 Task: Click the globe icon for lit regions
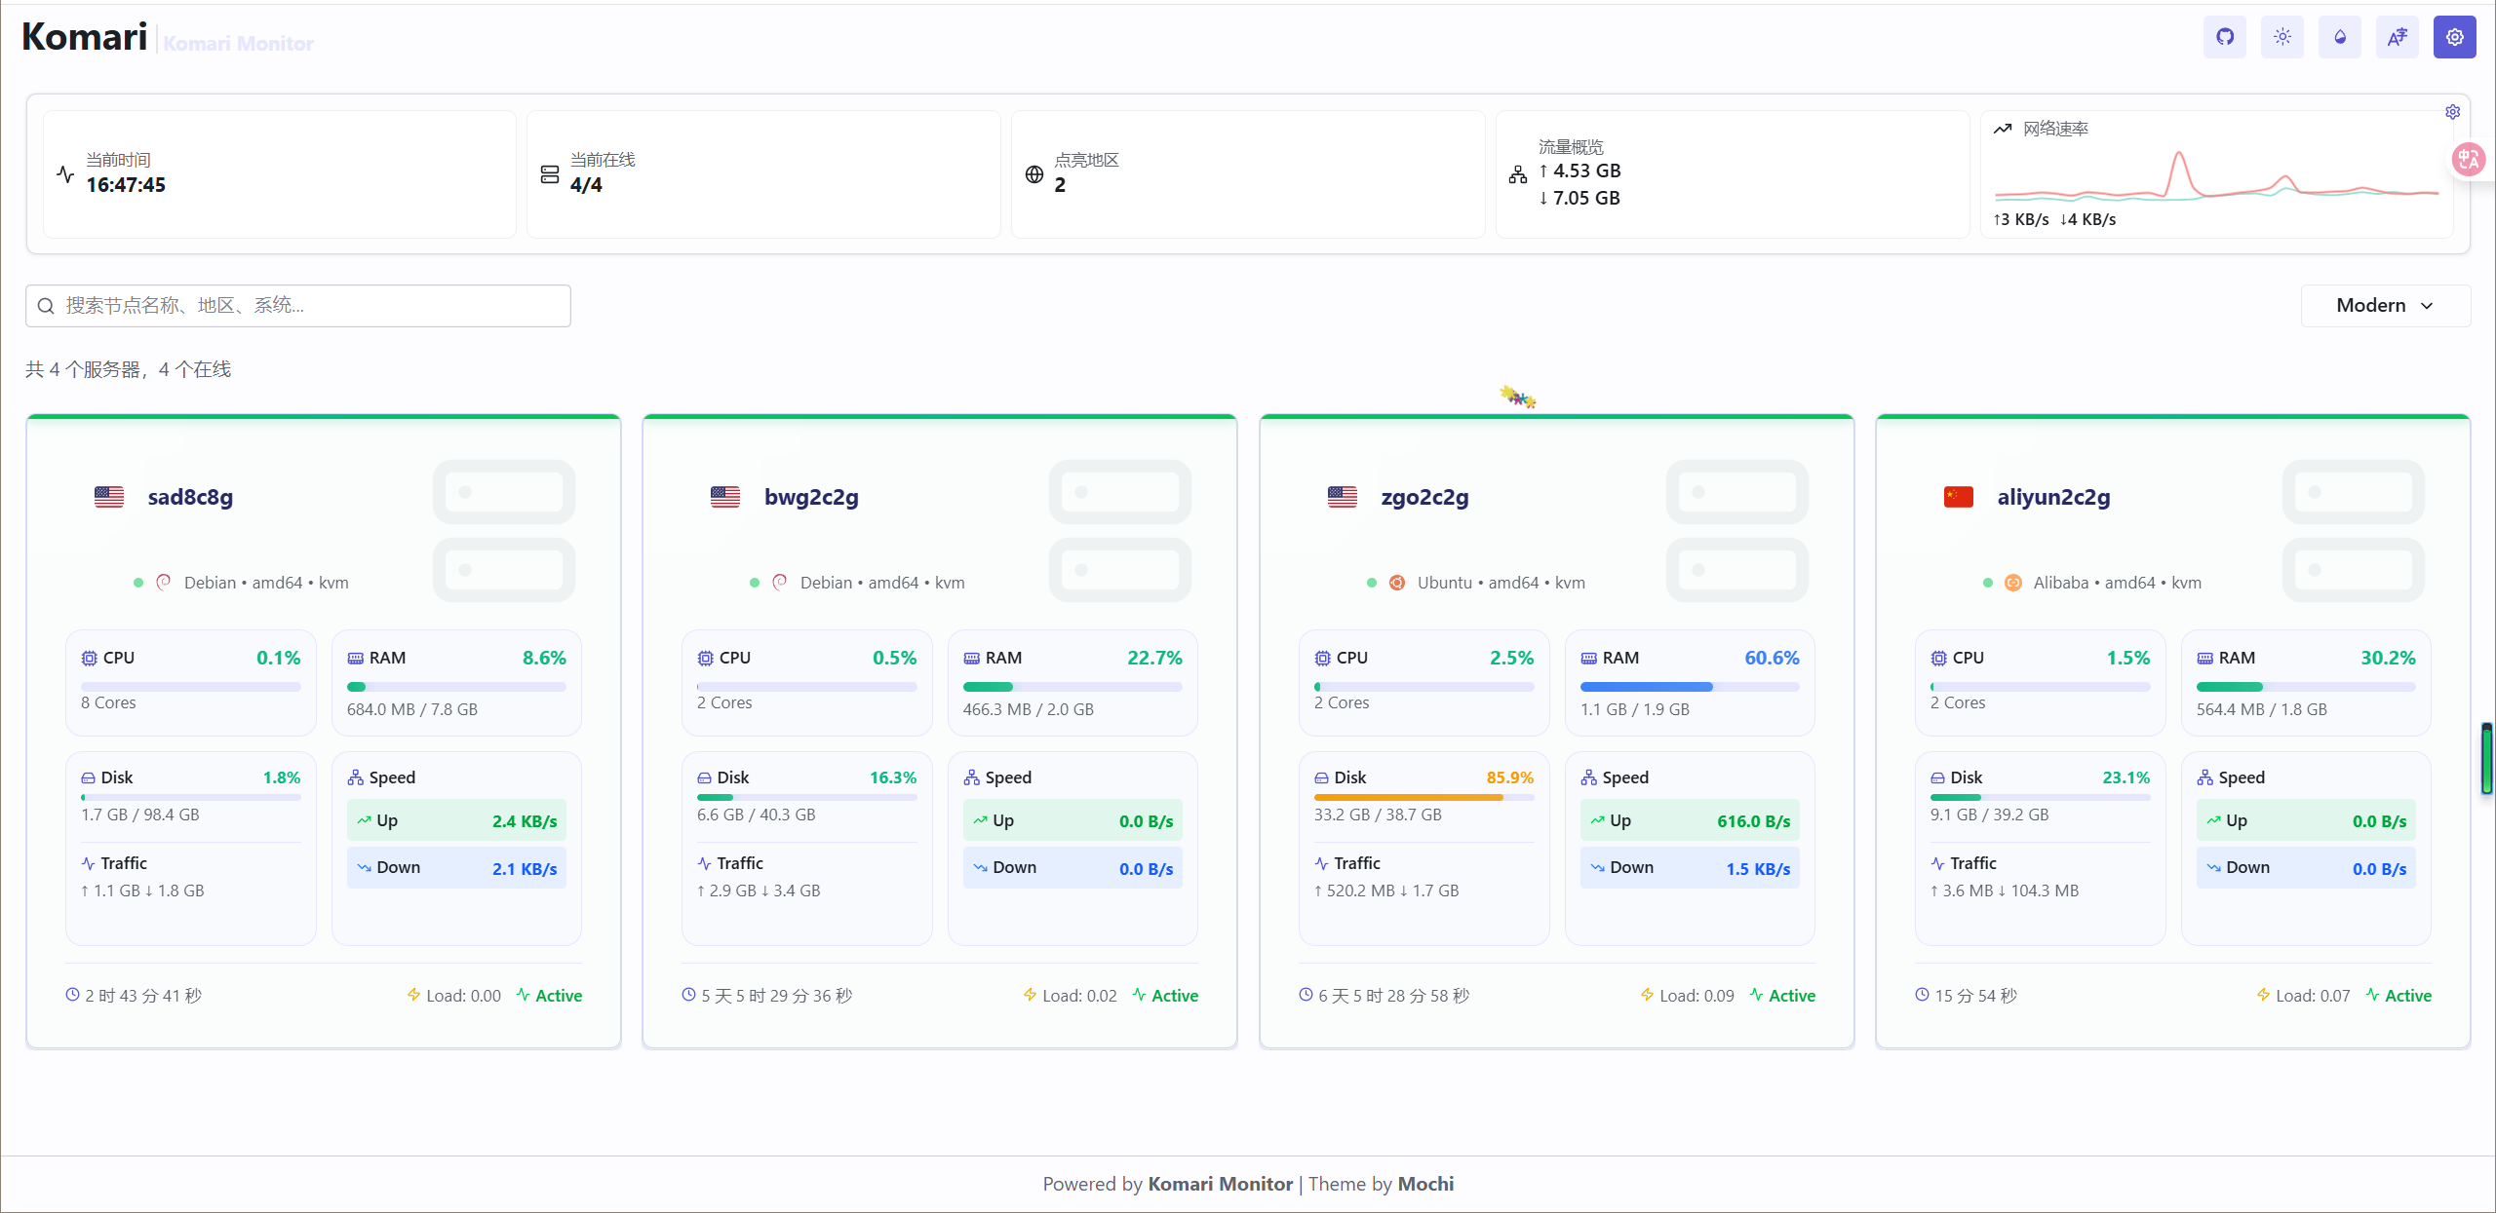coord(1033,174)
